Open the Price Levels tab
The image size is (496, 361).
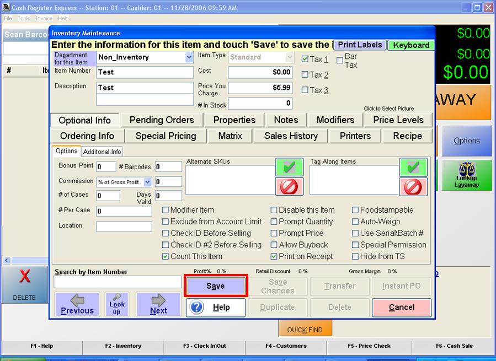[398, 120]
